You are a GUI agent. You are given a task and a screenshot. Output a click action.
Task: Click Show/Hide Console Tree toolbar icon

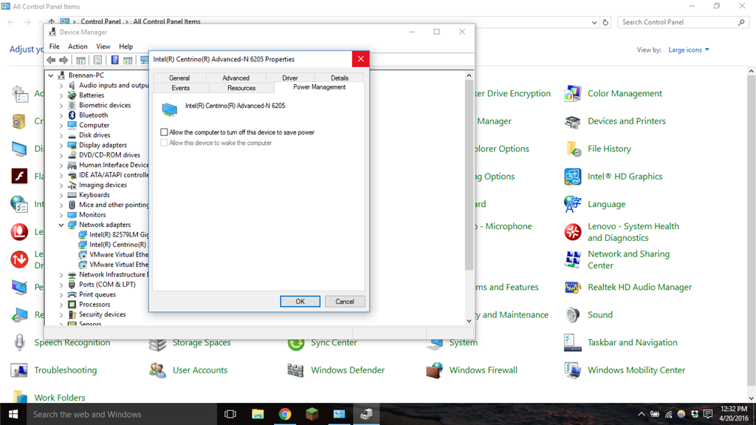(81, 61)
